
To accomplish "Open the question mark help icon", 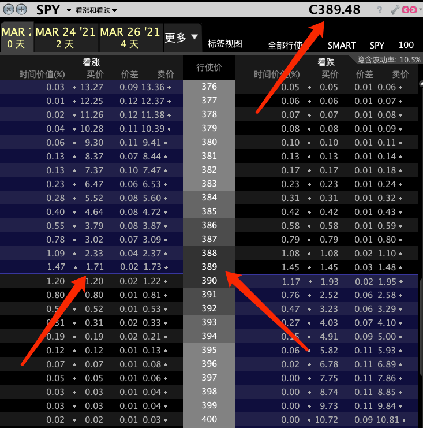I will click(379, 10).
